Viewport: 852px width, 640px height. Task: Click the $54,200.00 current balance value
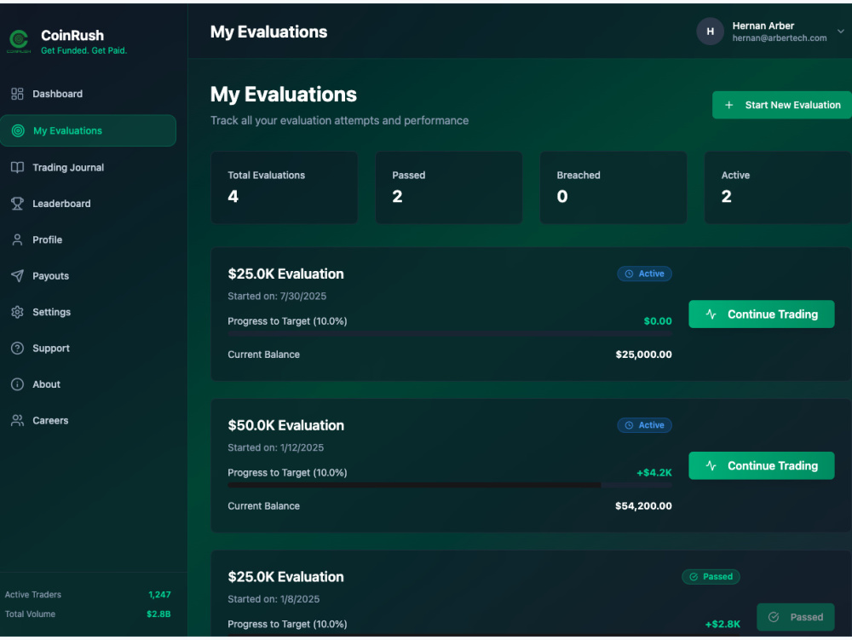tap(643, 506)
